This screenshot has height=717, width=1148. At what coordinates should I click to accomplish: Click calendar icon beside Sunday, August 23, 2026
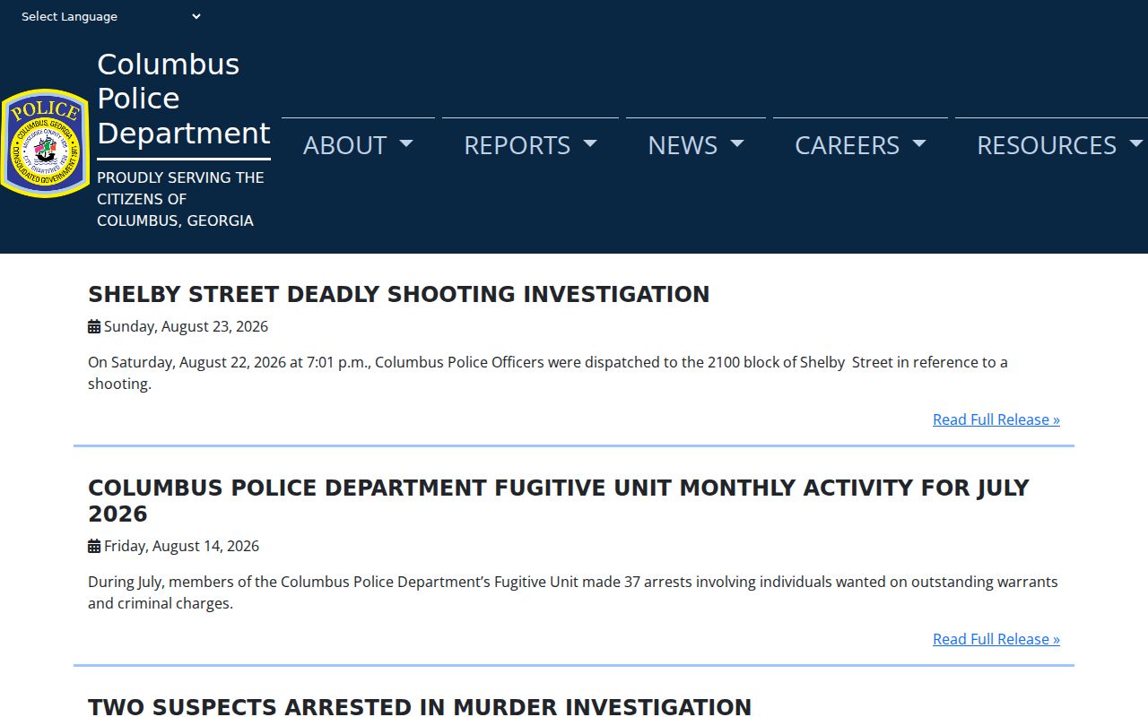point(94,327)
